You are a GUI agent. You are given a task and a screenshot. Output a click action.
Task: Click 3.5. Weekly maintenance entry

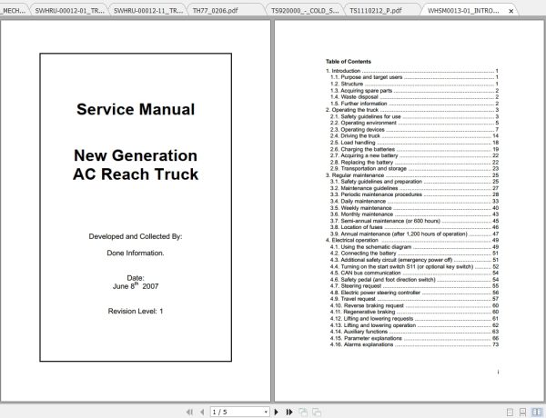414,208
